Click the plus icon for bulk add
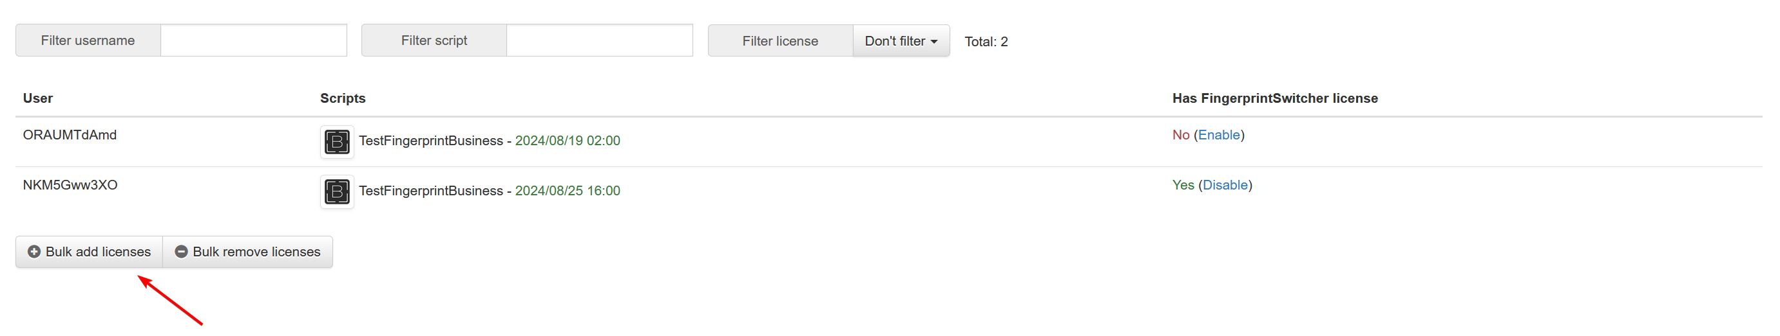The height and width of the screenshot is (336, 1780). [34, 252]
